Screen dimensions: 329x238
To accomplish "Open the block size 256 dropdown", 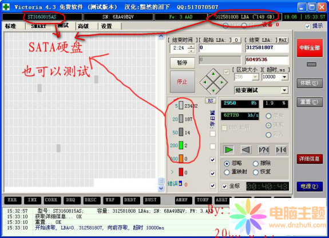I will click(255, 77).
